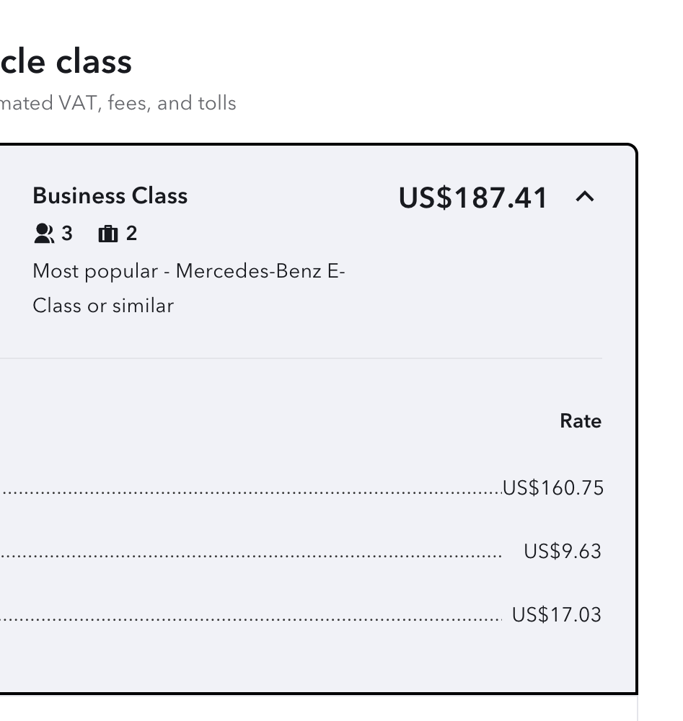Viewport: 683px width, 721px height.
Task: Click the Mercedes-Benz E-Class description text
Action: point(189,272)
